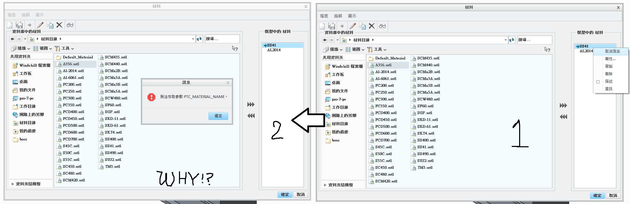Image resolution: width=630 pixels, height=204 pixels.
Task: Click the save material icon in right window
Action: 332,26
